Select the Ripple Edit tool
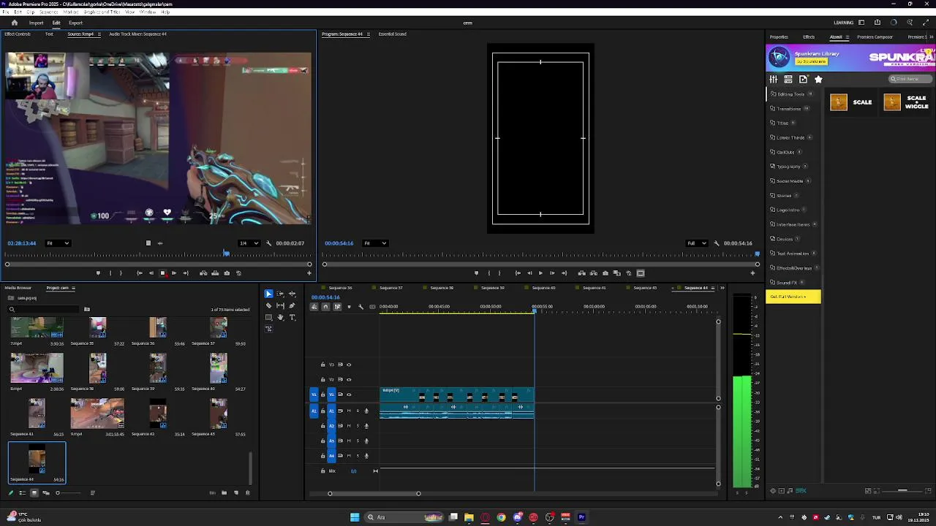 pos(292,294)
